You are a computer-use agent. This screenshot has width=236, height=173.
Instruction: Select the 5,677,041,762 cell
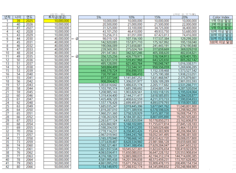coord(157,106)
